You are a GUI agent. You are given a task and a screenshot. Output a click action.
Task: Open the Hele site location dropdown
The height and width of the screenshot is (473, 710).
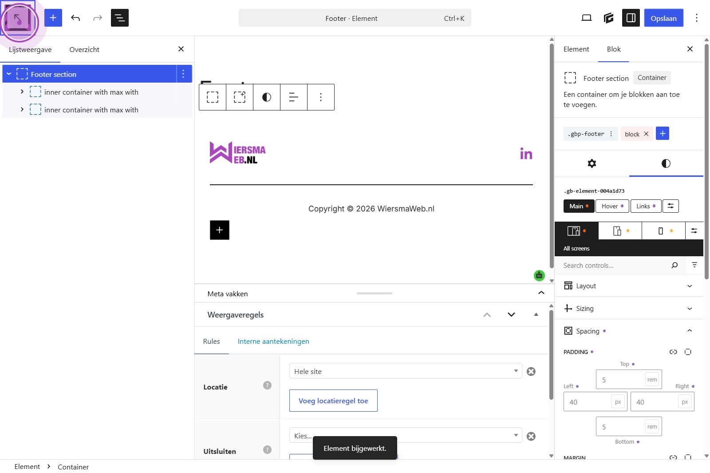click(x=406, y=371)
